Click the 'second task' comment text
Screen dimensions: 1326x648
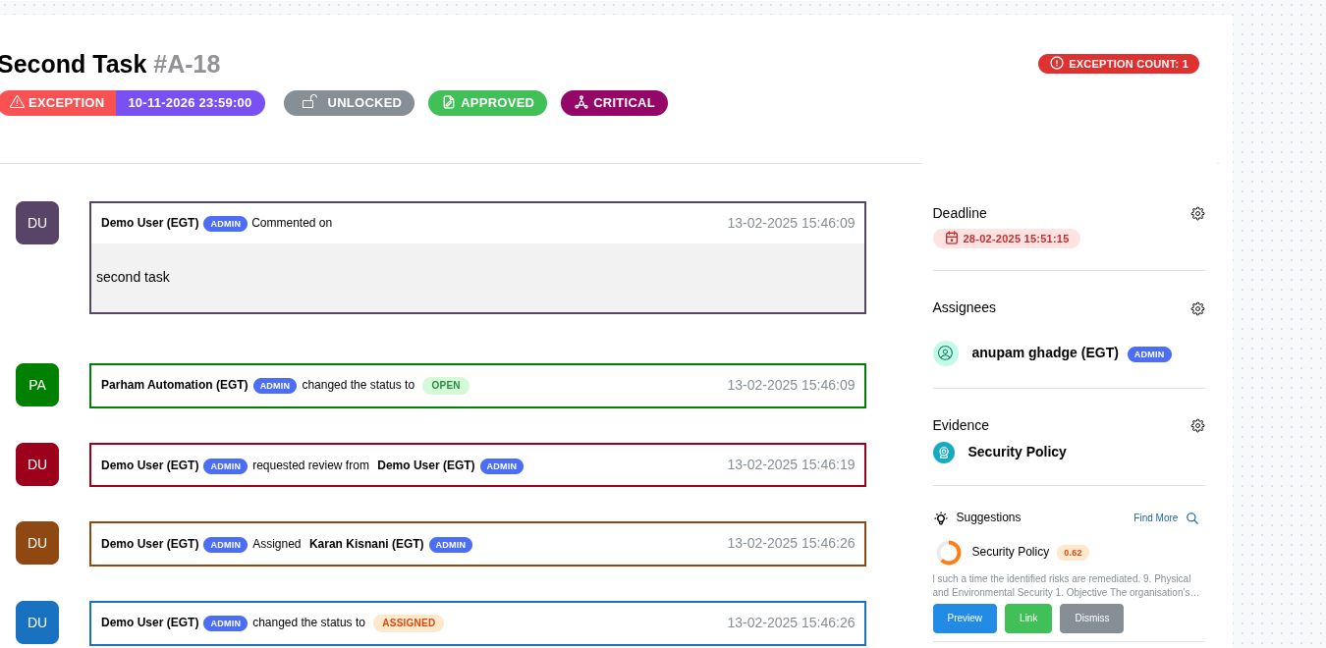[133, 277]
